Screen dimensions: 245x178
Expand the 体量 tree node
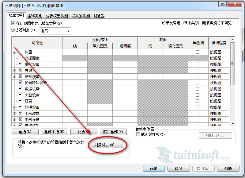coord(14,52)
